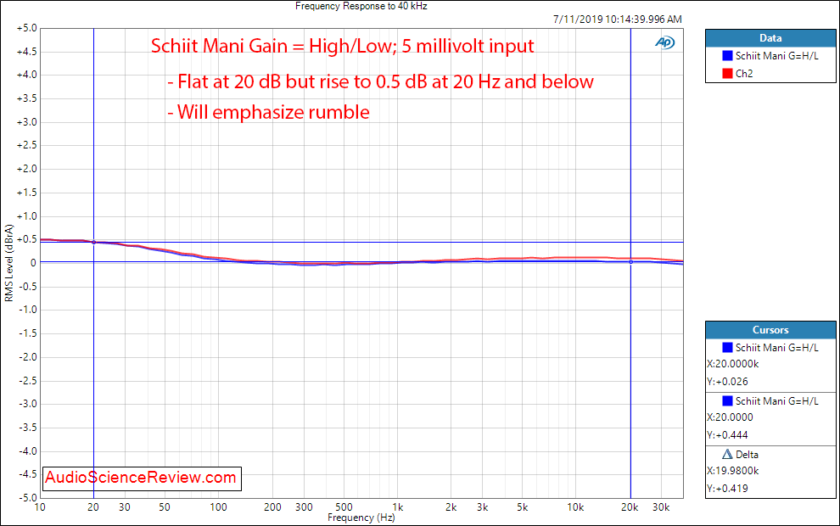
Task: Select the cursor marker point at 20 Hz
Action: [x=93, y=242]
